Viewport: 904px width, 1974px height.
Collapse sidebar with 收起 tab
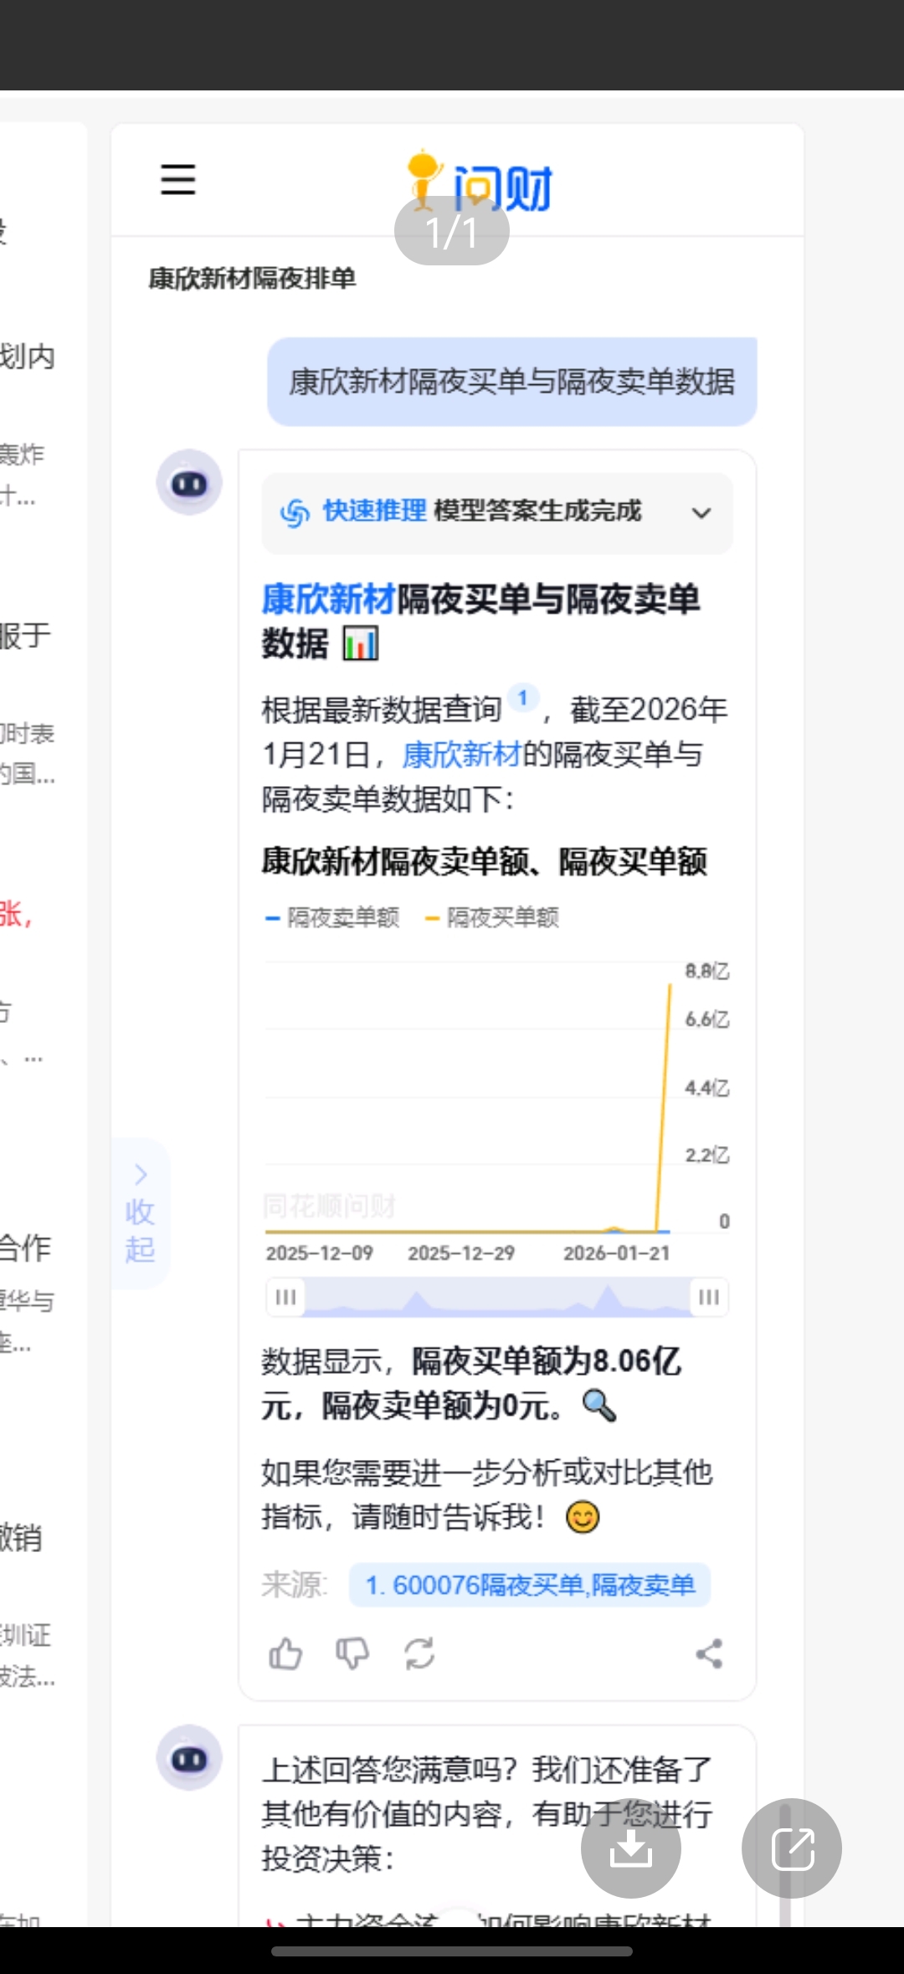click(x=140, y=1213)
